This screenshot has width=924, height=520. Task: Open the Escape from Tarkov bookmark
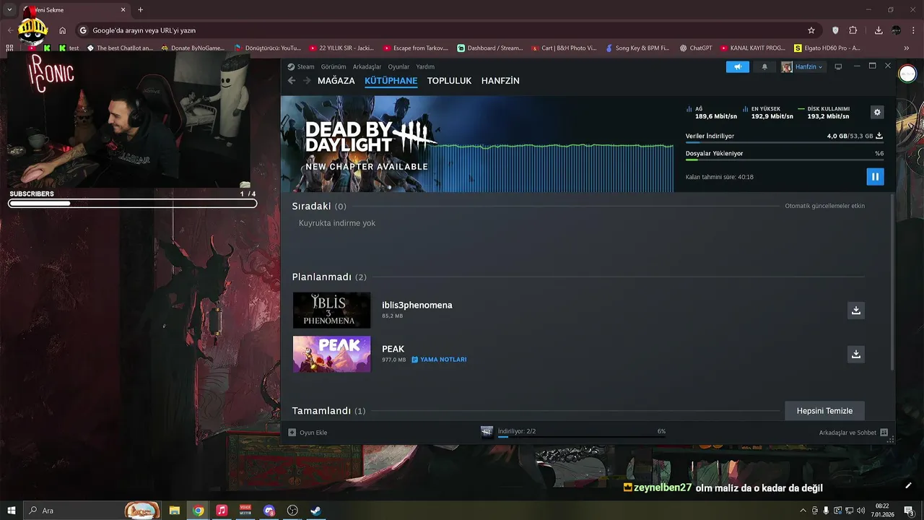click(416, 48)
